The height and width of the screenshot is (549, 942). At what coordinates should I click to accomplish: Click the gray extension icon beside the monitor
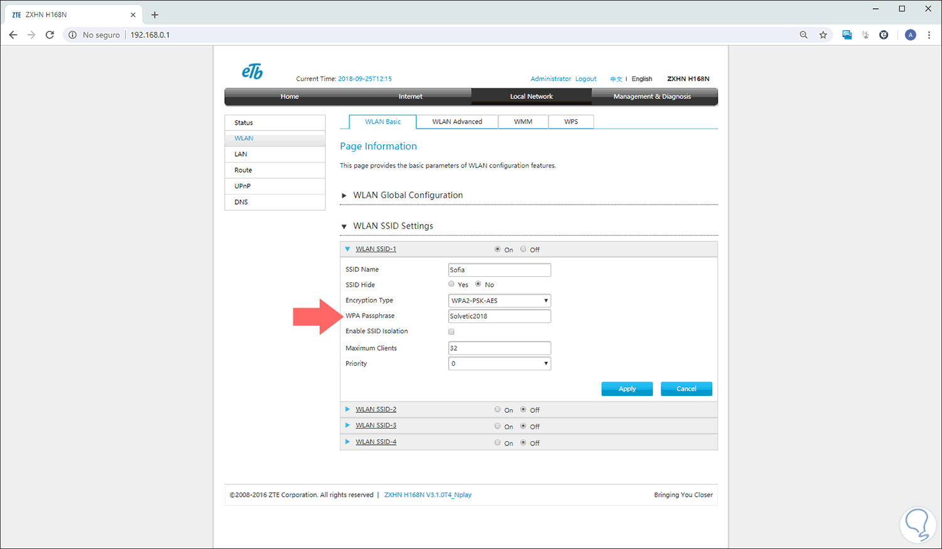click(x=865, y=35)
